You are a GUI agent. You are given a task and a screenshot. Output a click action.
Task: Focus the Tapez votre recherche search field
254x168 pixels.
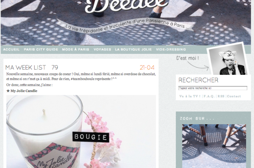[213, 88]
